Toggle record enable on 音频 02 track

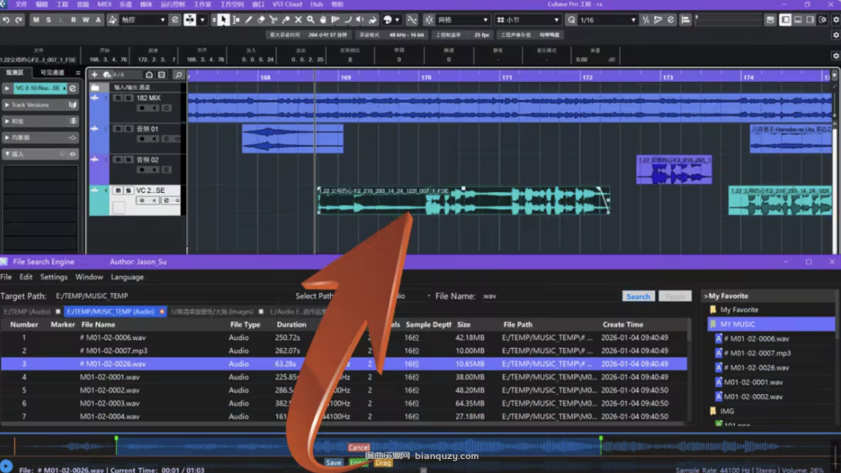(x=141, y=170)
